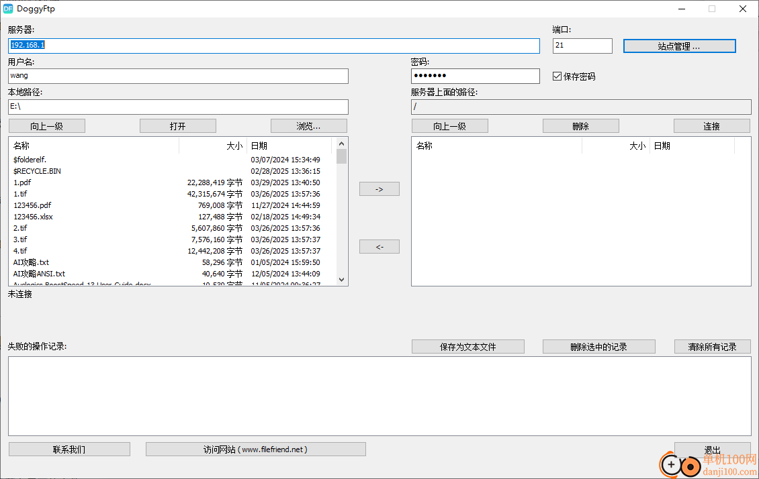Sort server list by 大小 column header
The height and width of the screenshot is (479, 759).
tap(616, 146)
